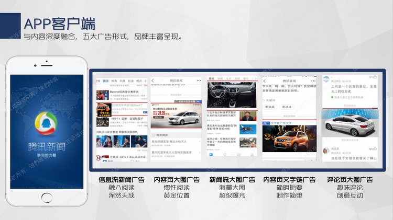Click the 范冰冰 keyword tag
This screenshot has height=220, width=393.
tap(287, 107)
